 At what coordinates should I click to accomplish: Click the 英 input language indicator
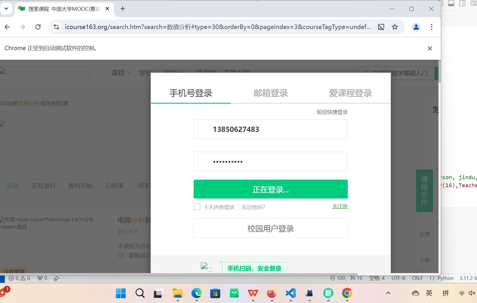point(429,293)
